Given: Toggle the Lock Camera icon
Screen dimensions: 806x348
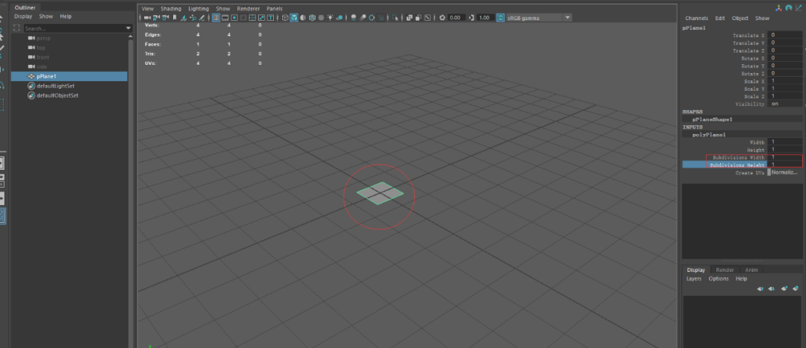Looking at the screenshot, I should click(156, 17).
